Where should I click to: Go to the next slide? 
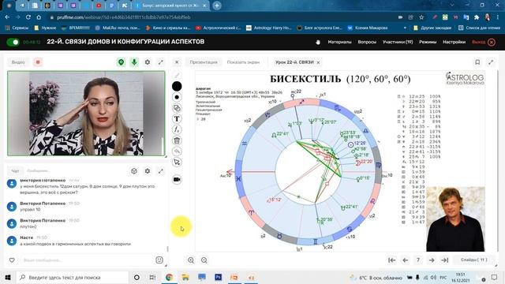432,260
